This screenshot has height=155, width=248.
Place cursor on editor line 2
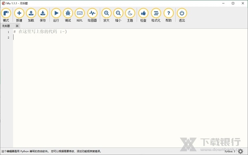click(x=130, y=38)
